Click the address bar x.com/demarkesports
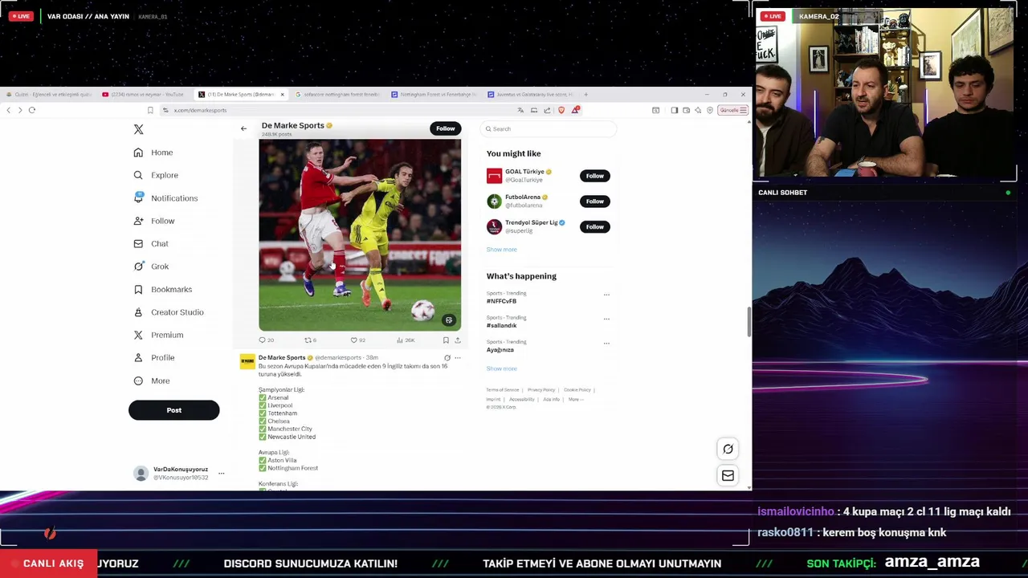Viewport: 1028px width, 578px height. tap(200, 110)
